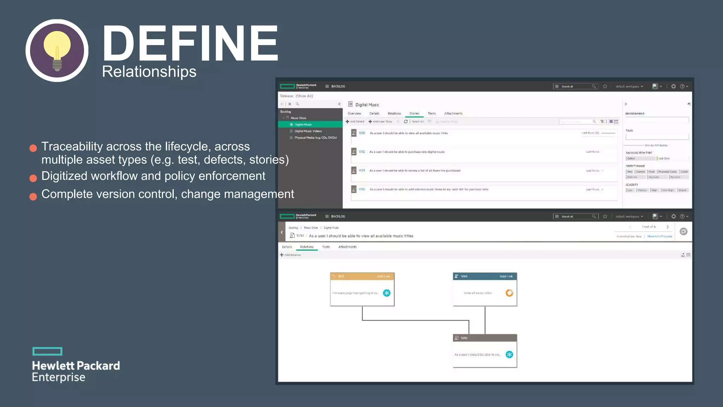Open story 1013 link in the stories list

pos(362,171)
